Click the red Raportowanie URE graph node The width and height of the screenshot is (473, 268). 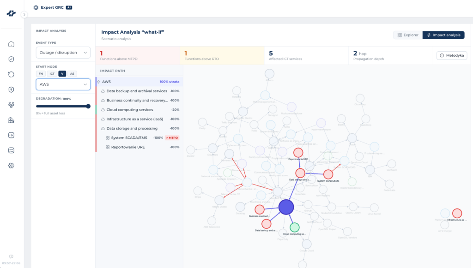point(298,153)
